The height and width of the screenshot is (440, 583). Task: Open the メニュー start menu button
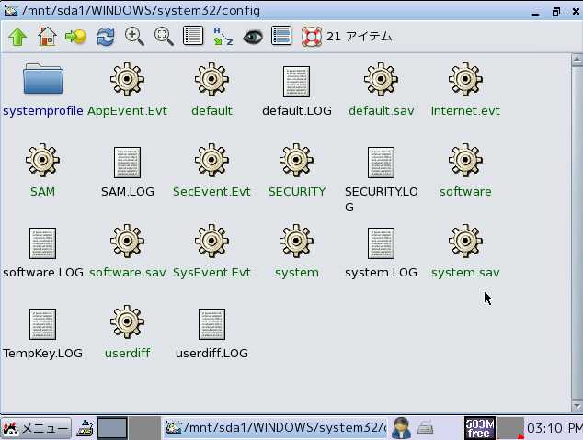point(36,428)
